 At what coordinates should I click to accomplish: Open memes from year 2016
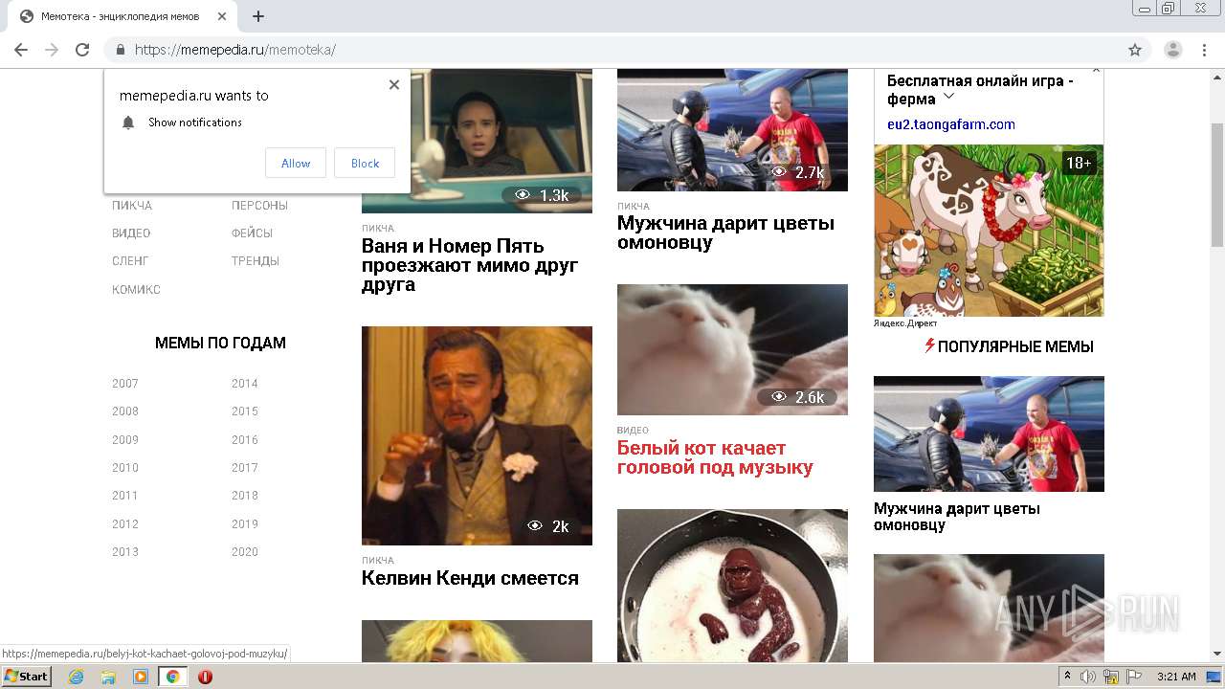point(245,440)
